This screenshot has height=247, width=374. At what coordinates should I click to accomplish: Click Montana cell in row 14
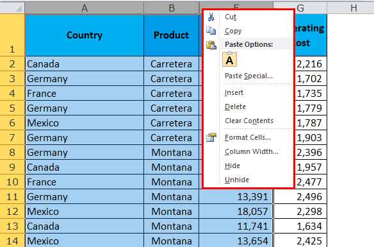171,241
